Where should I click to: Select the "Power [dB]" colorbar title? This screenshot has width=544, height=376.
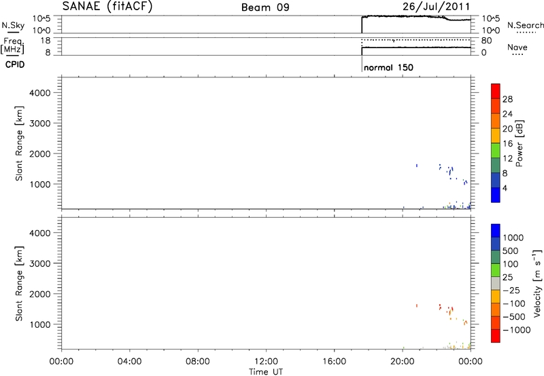click(x=519, y=143)
